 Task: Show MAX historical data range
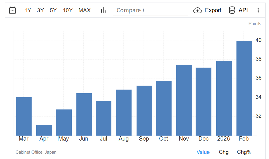coord(84,10)
